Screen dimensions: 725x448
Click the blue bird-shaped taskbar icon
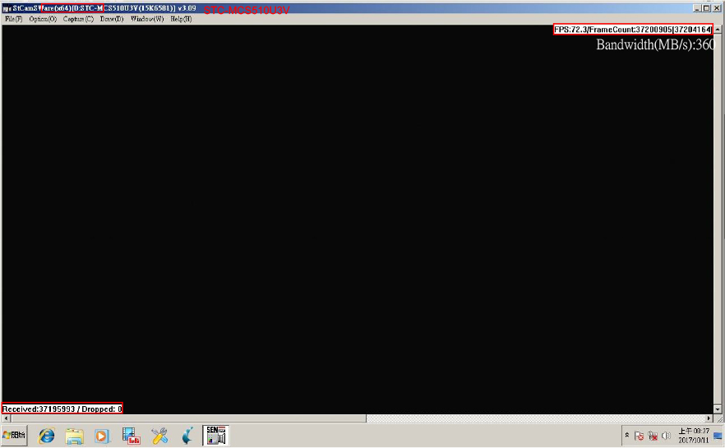pyautogui.click(x=187, y=436)
